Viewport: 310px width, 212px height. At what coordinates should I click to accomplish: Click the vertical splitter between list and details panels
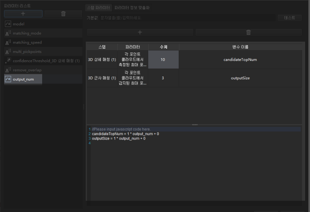pos(84,107)
